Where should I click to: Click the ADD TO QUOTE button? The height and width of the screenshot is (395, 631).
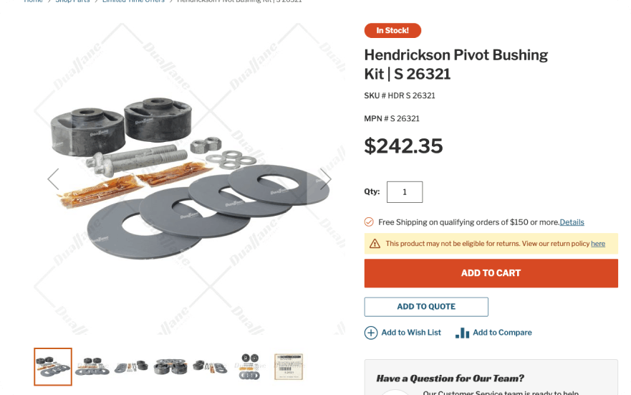[x=426, y=307]
